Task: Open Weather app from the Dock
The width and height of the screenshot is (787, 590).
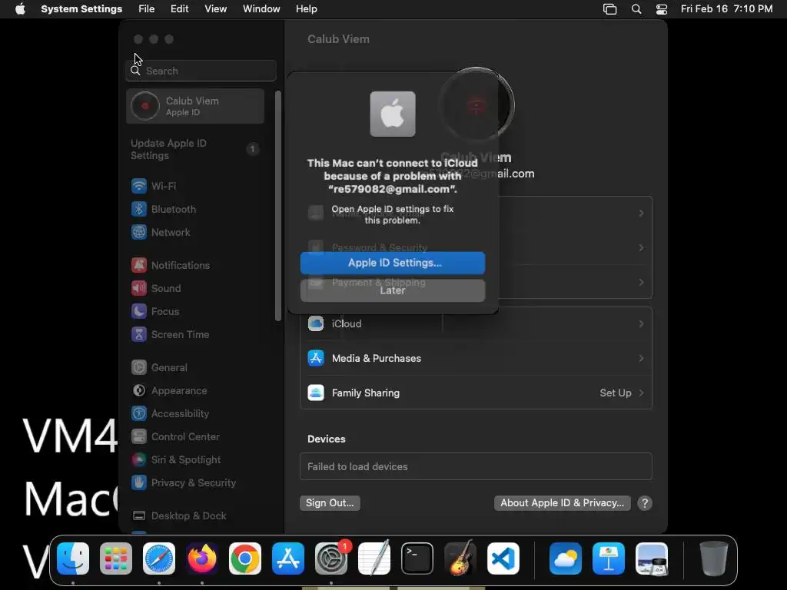Action: pos(566,559)
